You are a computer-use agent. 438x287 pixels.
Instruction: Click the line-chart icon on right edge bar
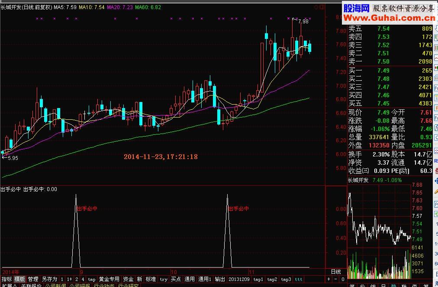(x=436, y=58)
